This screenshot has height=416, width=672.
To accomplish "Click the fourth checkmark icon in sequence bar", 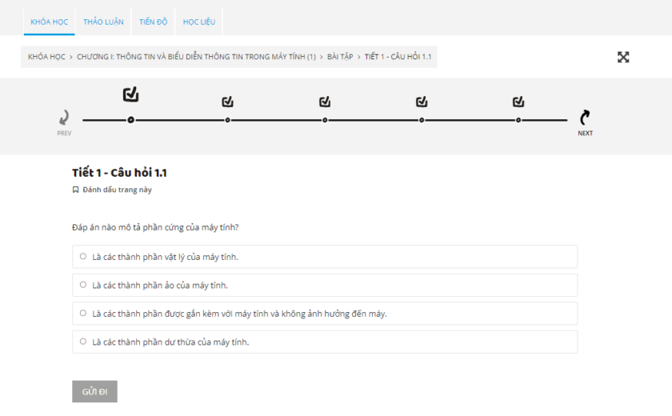I will pos(422,102).
